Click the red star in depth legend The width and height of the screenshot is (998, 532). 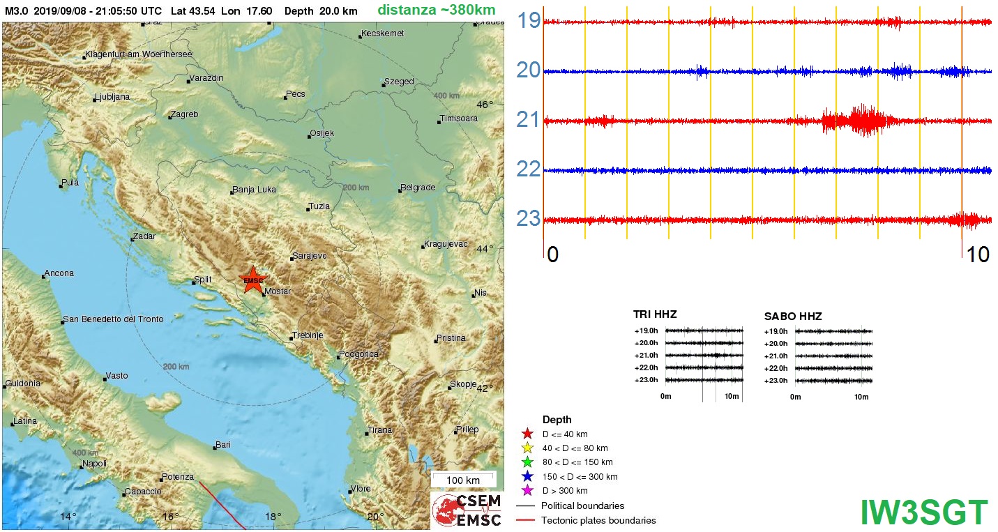(x=527, y=434)
